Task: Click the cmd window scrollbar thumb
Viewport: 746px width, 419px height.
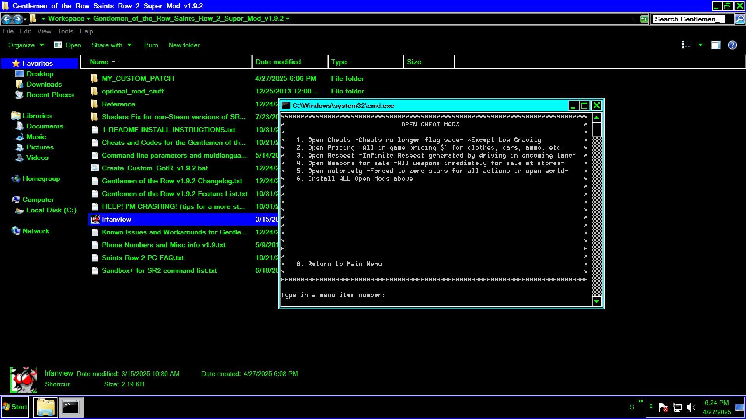Action: 596,130
